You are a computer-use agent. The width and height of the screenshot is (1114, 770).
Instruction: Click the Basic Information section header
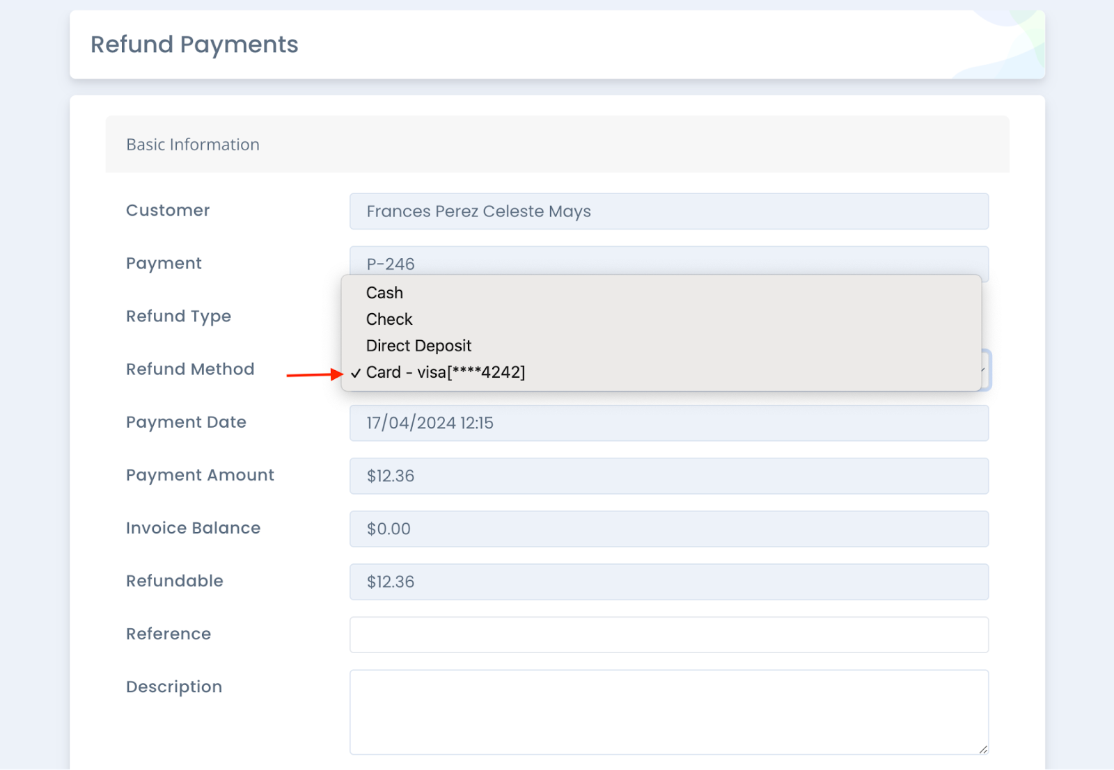tap(193, 144)
